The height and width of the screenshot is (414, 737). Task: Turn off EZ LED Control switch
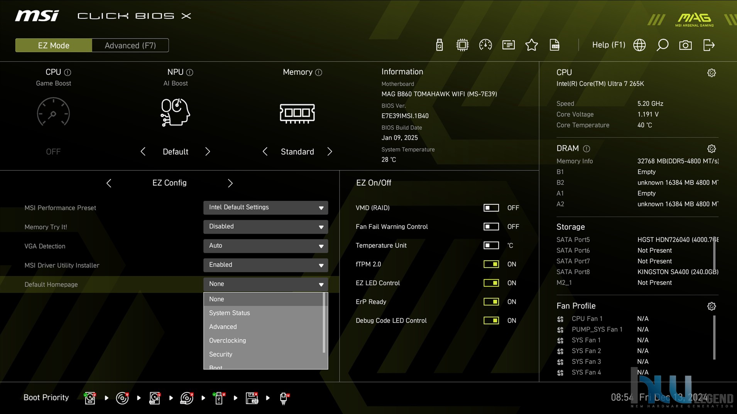pos(491,283)
